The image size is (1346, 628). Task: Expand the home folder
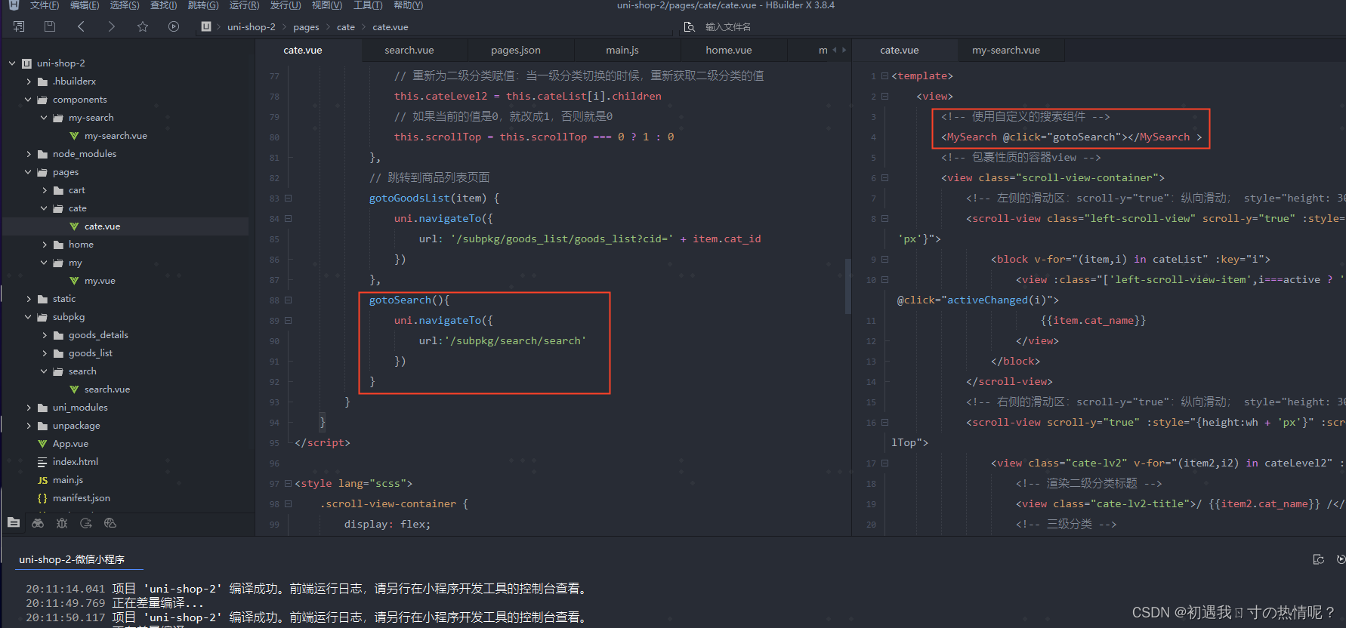[x=45, y=245]
